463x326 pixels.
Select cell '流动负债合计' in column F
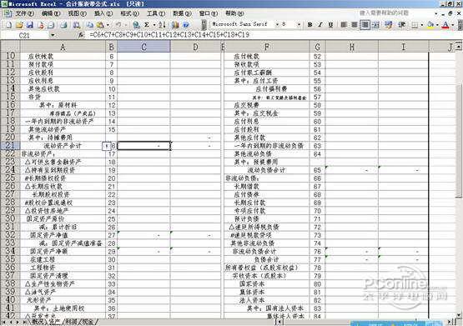tap(266, 170)
